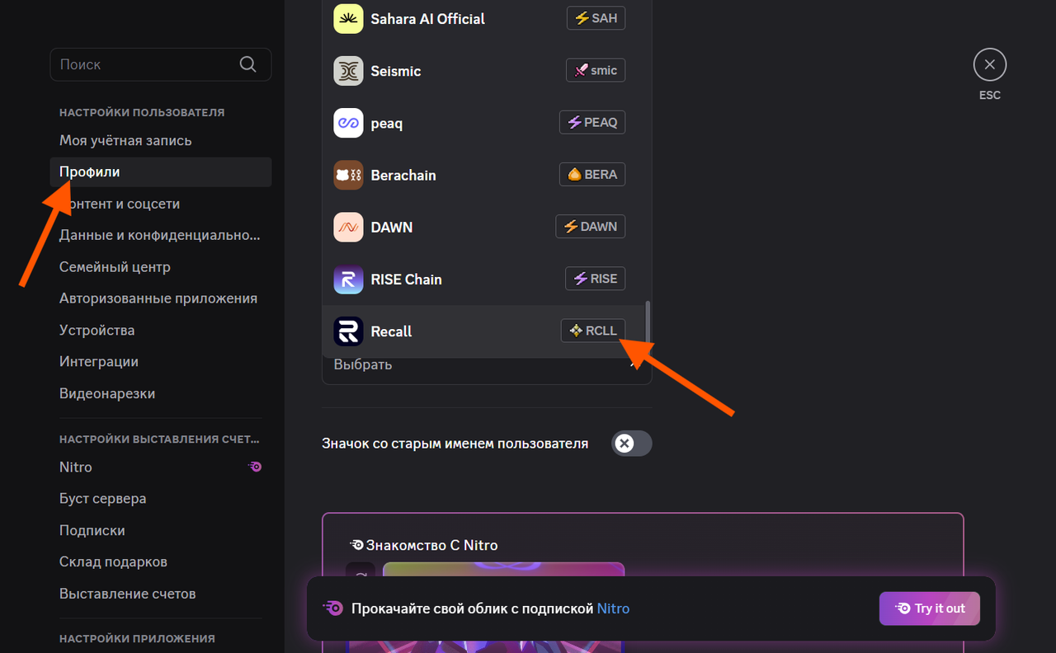
Task: Click the Berachain server logo
Action: pos(348,175)
